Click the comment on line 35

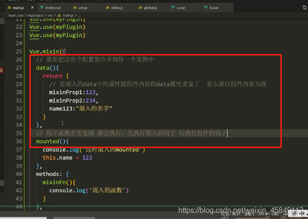point(131,133)
